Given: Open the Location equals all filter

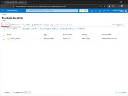Looking at the screenshot, I should coord(66,29).
